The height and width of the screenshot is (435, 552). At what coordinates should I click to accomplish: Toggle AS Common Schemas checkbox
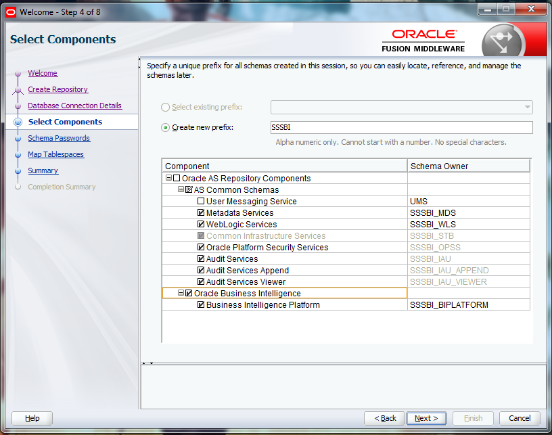click(189, 189)
